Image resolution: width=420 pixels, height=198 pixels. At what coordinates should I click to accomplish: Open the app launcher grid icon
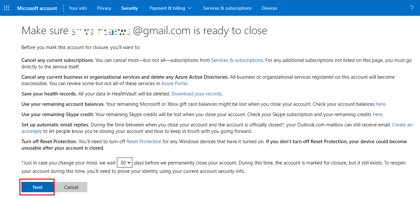[7, 8]
